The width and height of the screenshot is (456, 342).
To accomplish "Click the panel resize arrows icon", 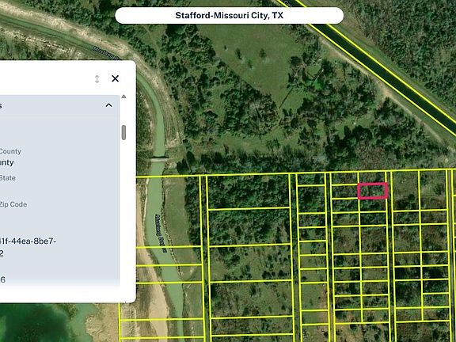I will (97, 79).
